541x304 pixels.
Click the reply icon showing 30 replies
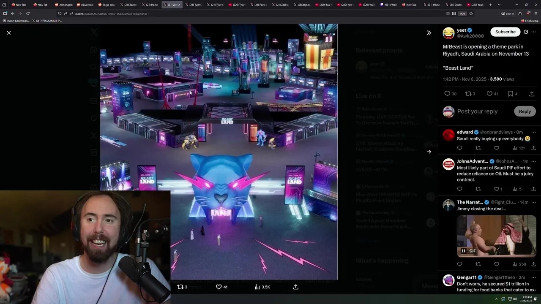coord(450,94)
